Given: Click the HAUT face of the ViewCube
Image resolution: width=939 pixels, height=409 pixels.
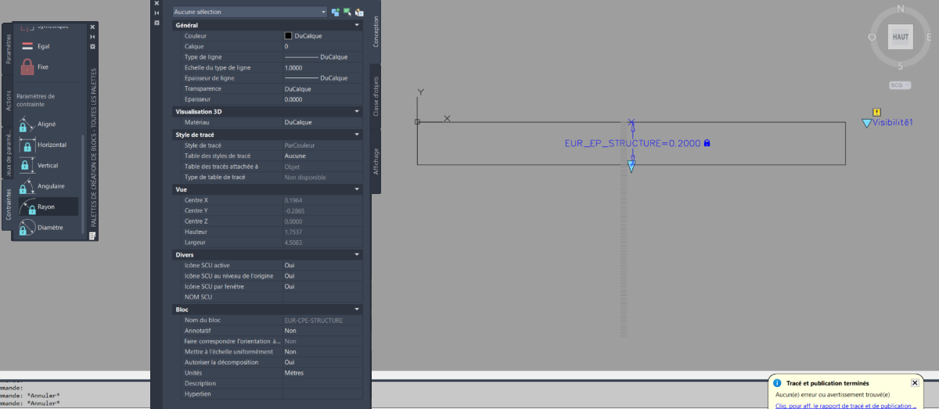Looking at the screenshot, I should click(901, 36).
